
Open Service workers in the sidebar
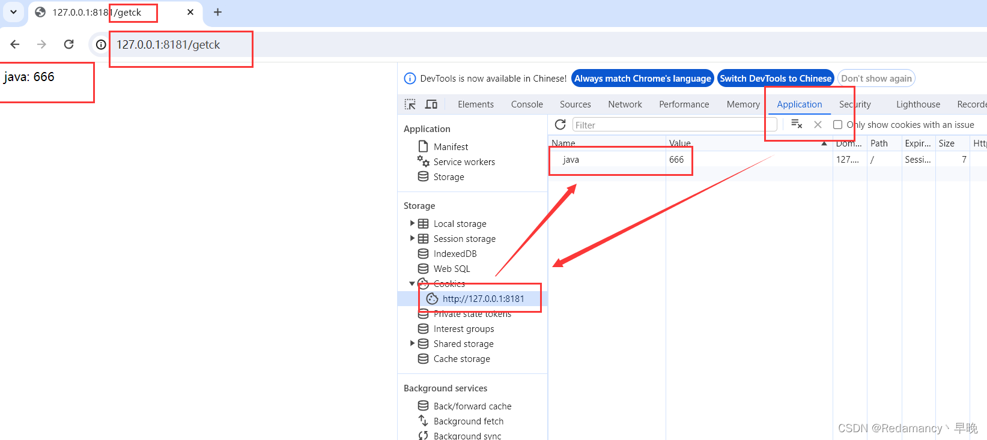[464, 162]
